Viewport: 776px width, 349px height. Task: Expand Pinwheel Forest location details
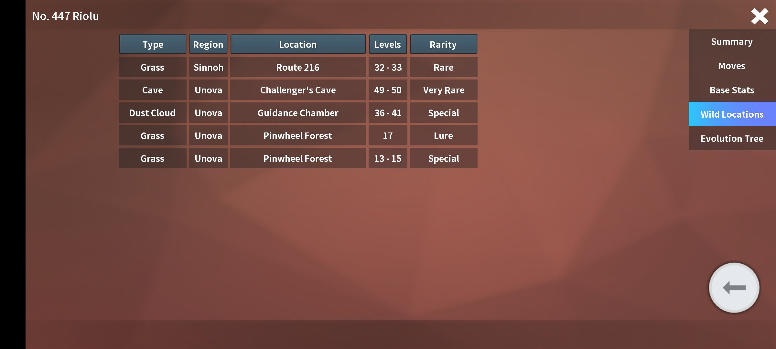pyautogui.click(x=298, y=135)
